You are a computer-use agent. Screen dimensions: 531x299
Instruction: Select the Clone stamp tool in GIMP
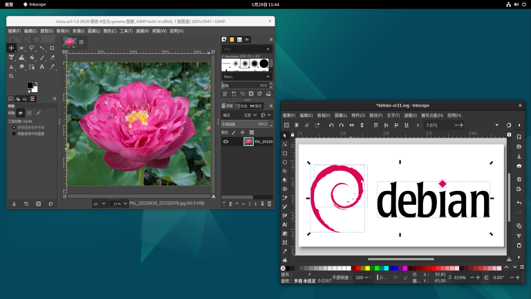click(x=11, y=67)
